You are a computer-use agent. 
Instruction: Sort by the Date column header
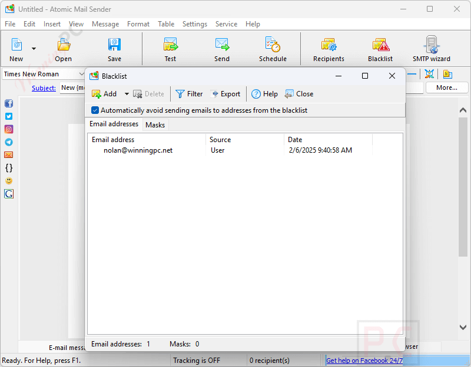coord(329,140)
